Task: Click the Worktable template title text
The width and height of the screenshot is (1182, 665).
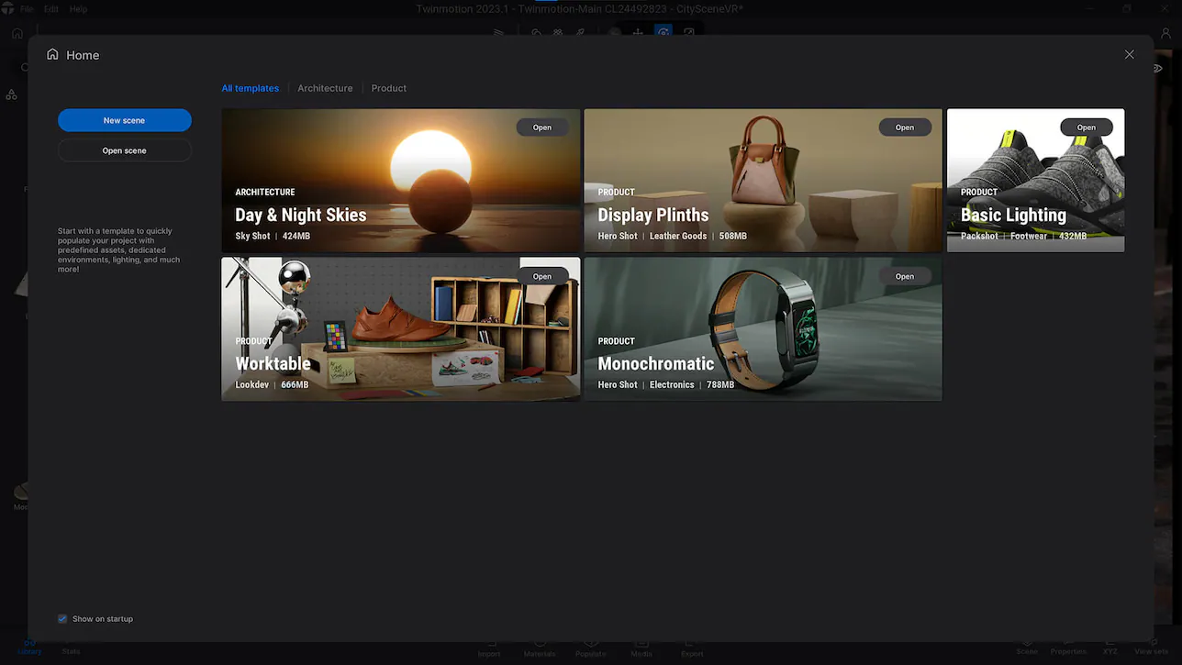Action: click(x=273, y=364)
